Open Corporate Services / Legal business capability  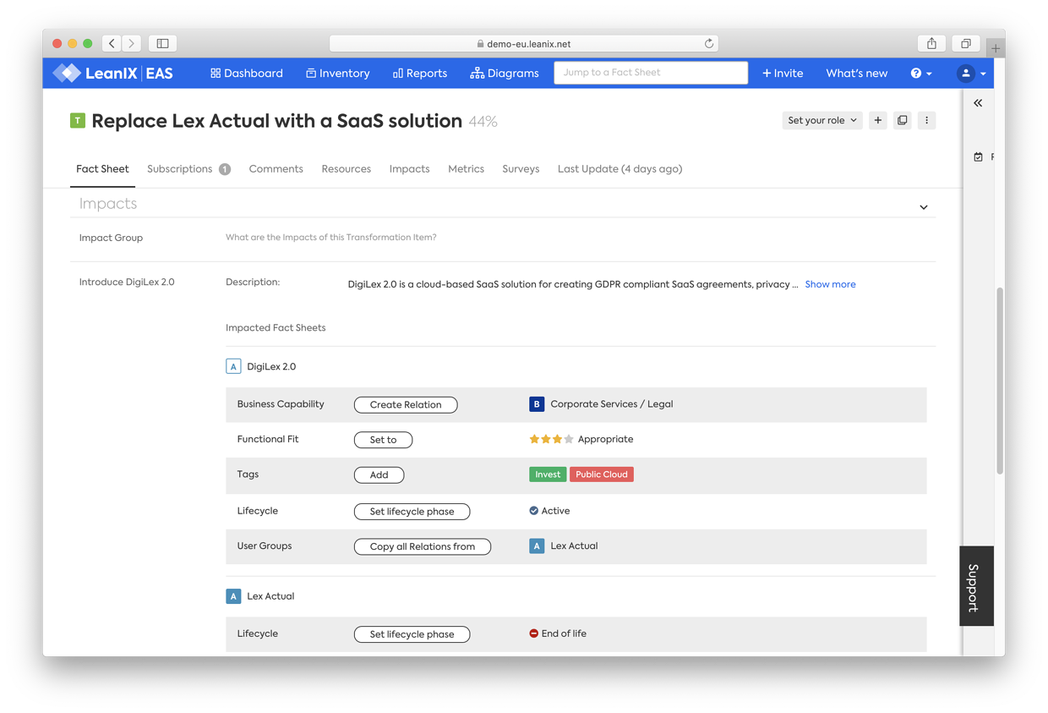pos(612,404)
